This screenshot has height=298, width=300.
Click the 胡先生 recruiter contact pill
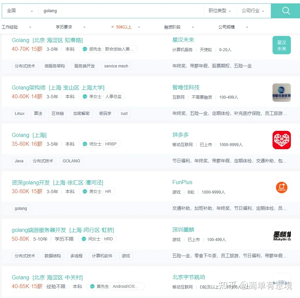tap(108, 49)
